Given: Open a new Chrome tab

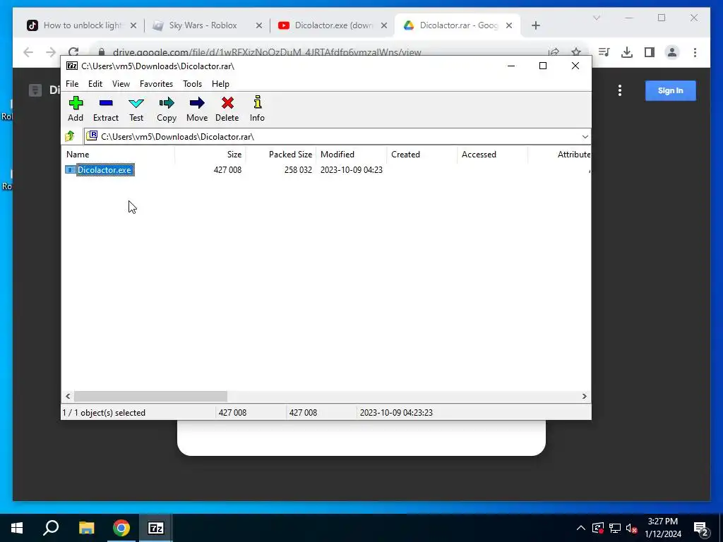Looking at the screenshot, I should click(535, 25).
